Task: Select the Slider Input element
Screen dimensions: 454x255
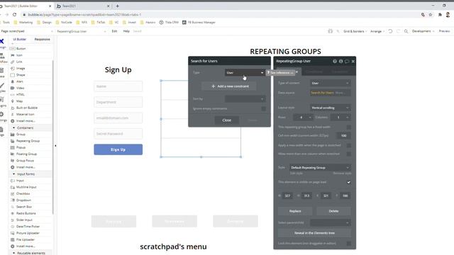Action: 24,220
